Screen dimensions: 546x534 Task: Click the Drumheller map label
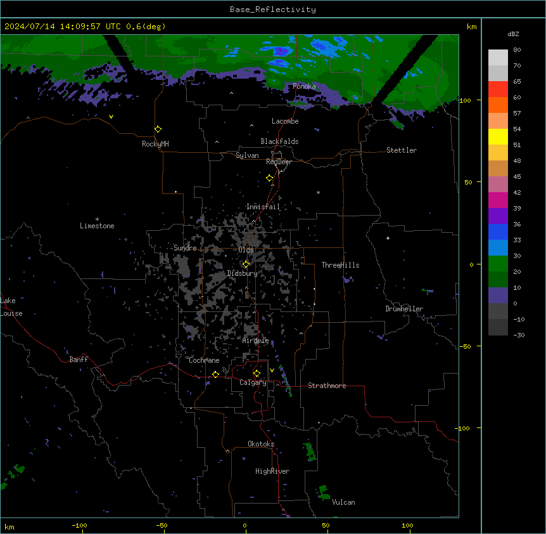(404, 309)
